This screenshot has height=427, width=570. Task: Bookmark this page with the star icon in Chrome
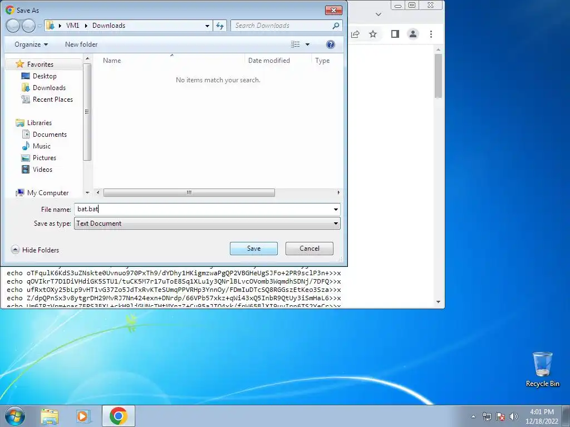click(x=373, y=34)
